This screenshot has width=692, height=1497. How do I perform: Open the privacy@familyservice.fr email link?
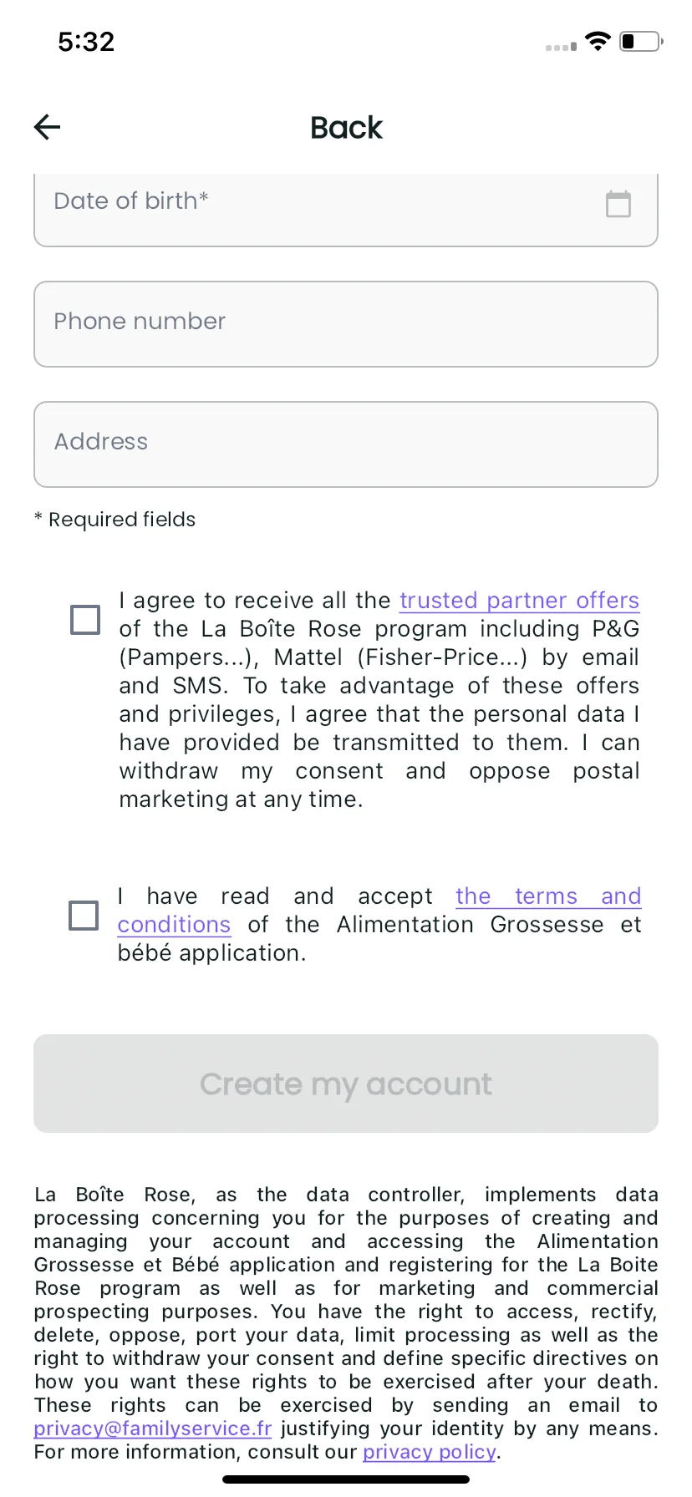(153, 1428)
